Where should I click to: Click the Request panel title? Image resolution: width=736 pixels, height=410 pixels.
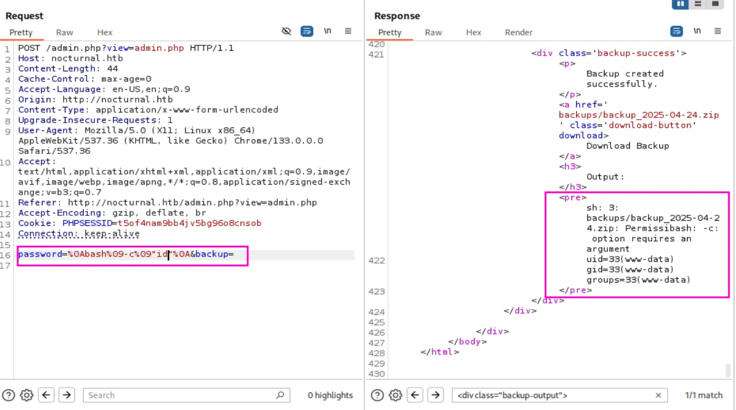[x=25, y=16]
